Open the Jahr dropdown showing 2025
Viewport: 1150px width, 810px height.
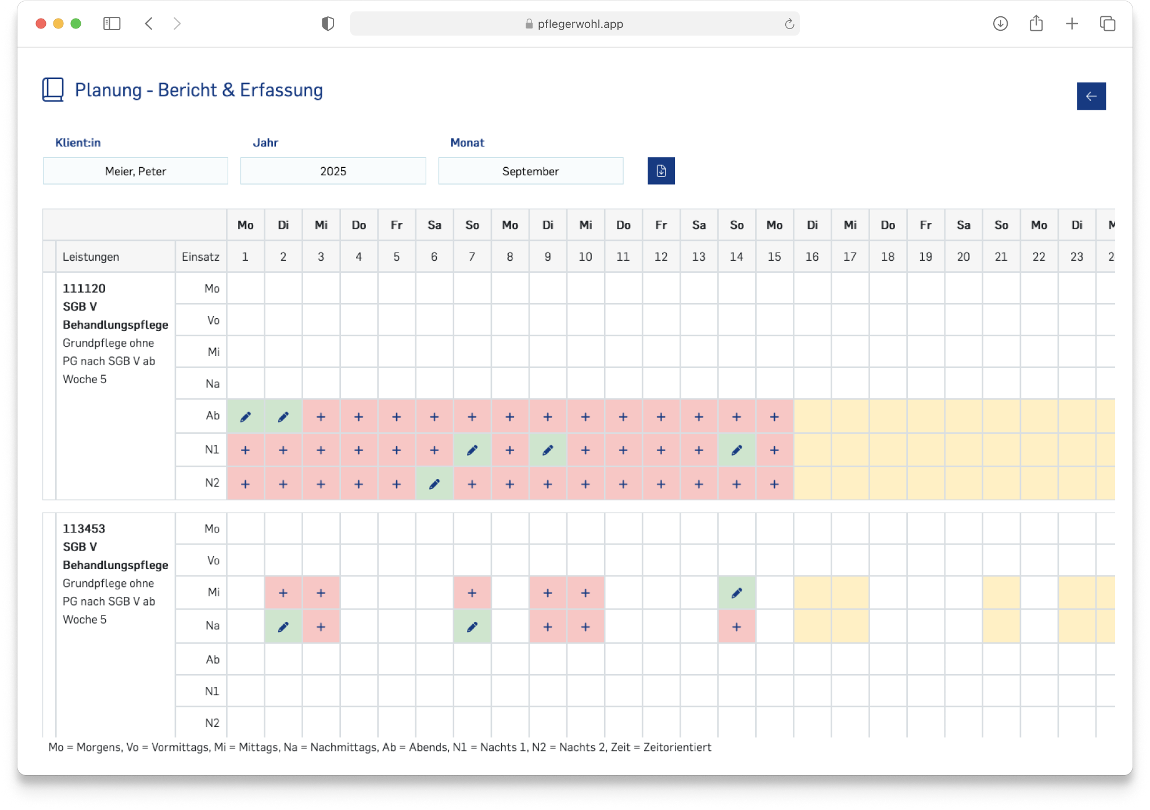point(333,171)
